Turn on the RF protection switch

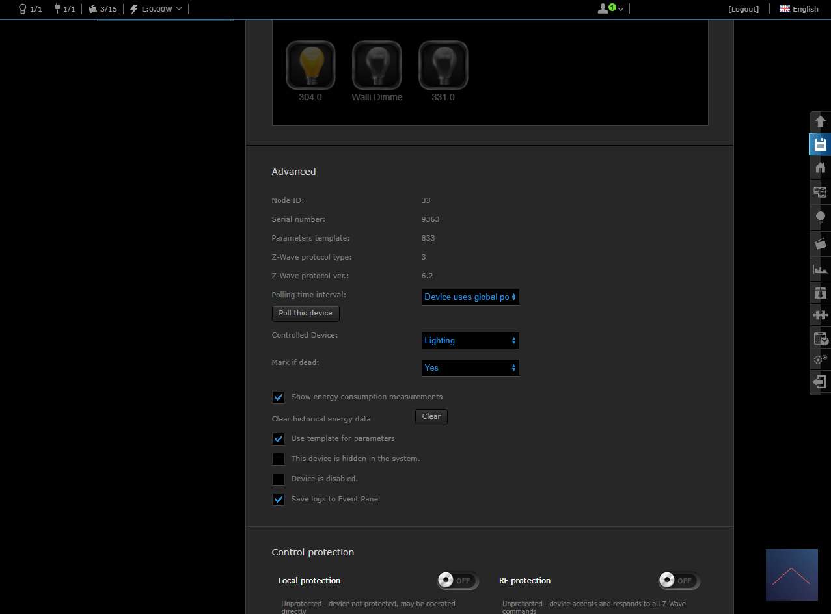tap(679, 581)
